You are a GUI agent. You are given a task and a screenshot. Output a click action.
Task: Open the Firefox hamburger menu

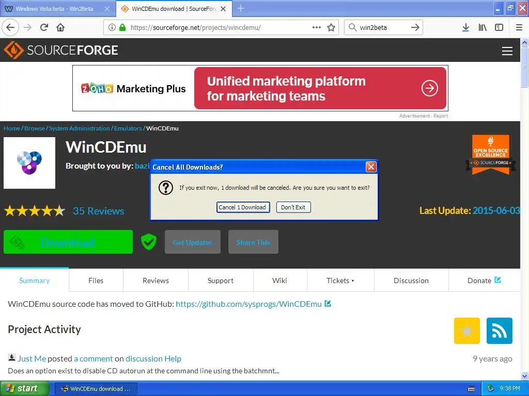click(519, 27)
